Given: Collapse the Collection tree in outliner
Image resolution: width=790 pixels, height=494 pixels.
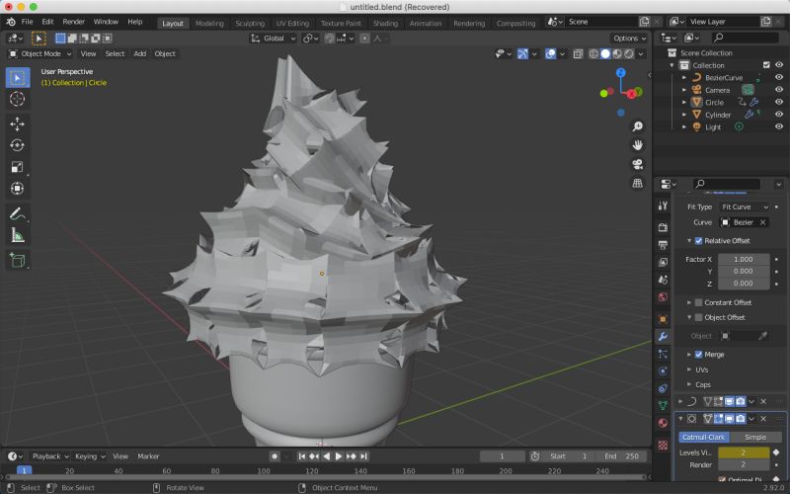Looking at the screenshot, I should (x=671, y=65).
